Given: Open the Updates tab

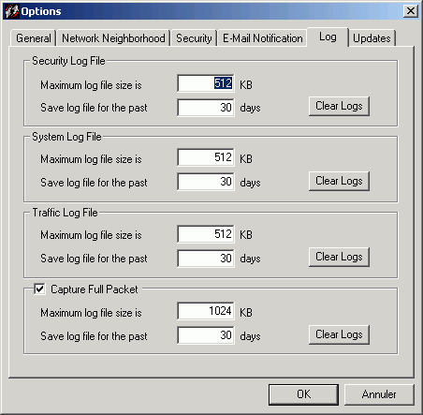Looking at the screenshot, I should [372, 38].
